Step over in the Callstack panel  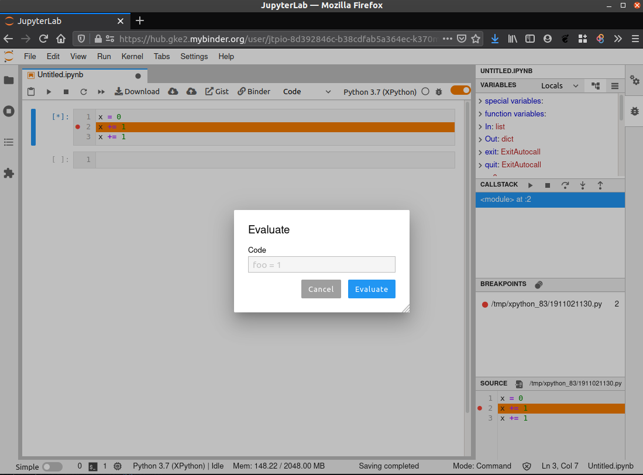[x=565, y=184]
